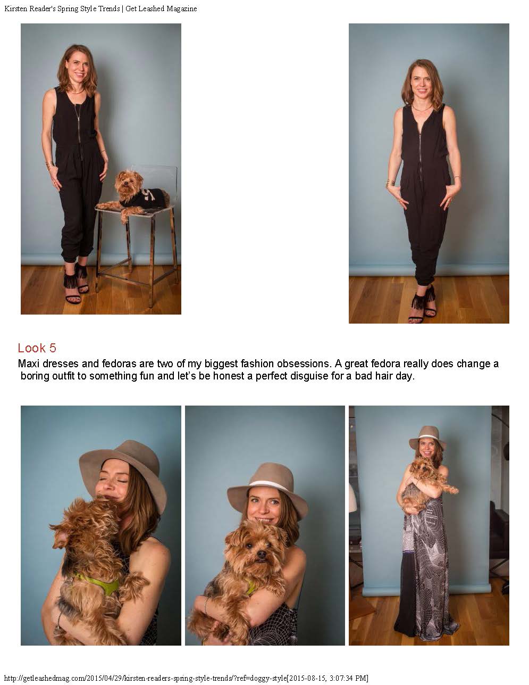Open the middle fedora photo with the dog facing the camera

pyautogui.click(x=265, y=525)
